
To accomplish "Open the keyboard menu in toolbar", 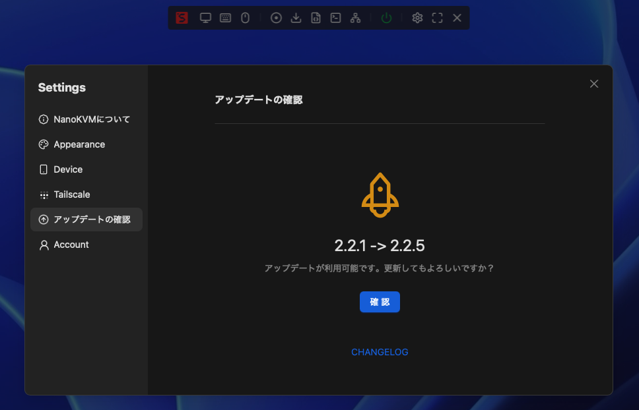I will pyautogui.click(x=225, y=18).
